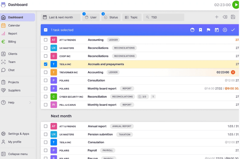Open the Topic filter dropdown
The image size is (240, 159).
132,17
